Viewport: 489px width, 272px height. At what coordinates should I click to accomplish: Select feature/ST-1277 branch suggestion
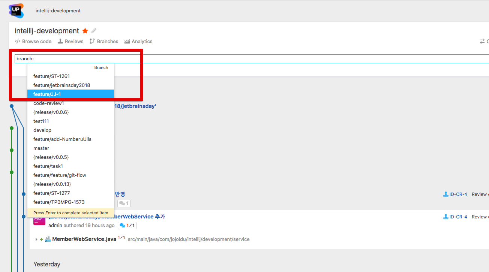[x=70, y=193]
